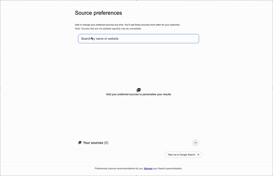Click the italic Note about unavailable sources
This screenshot has width=273, height=176.
point(108,29)
